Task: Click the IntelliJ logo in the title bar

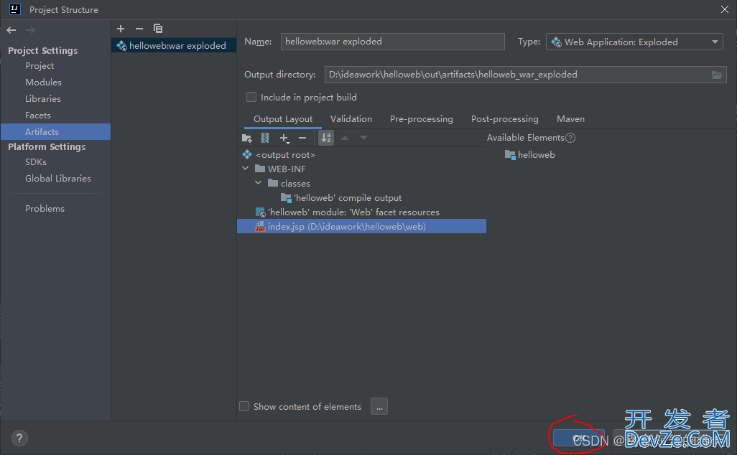Action: (15, 9)
